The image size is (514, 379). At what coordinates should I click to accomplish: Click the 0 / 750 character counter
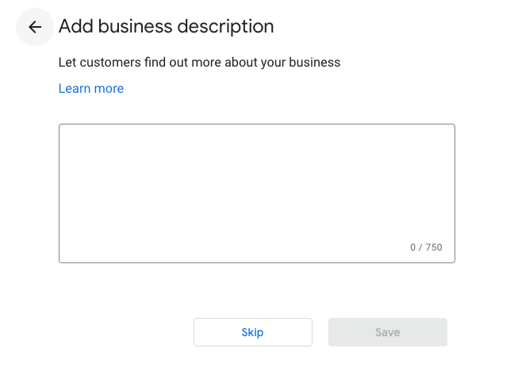point(426,247)
